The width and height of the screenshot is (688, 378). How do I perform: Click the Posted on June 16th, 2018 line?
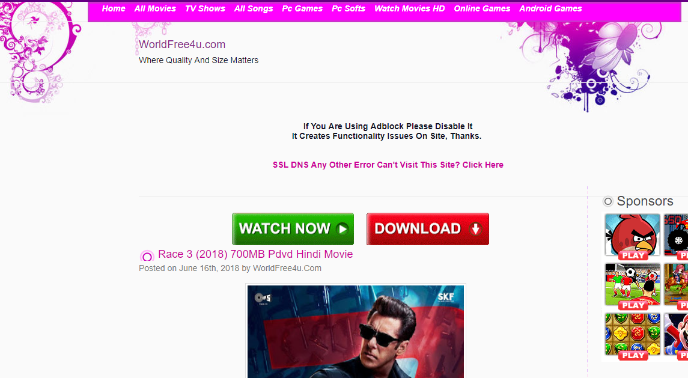[230, 268]
